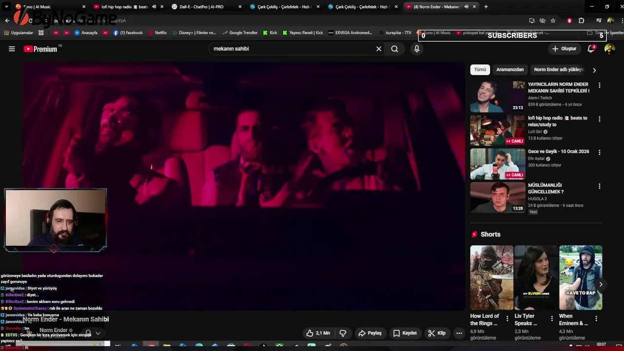624x351 pixels.
Task: Like the video with thumbs up
Action: coord(318,333)
